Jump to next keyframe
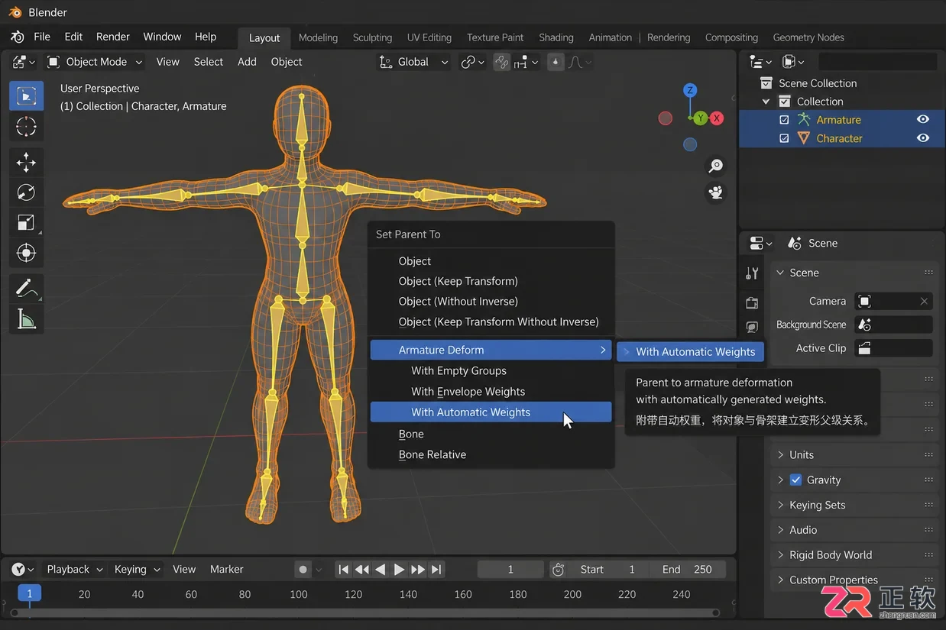Screen dimensions: 946x630 [417, 570]
